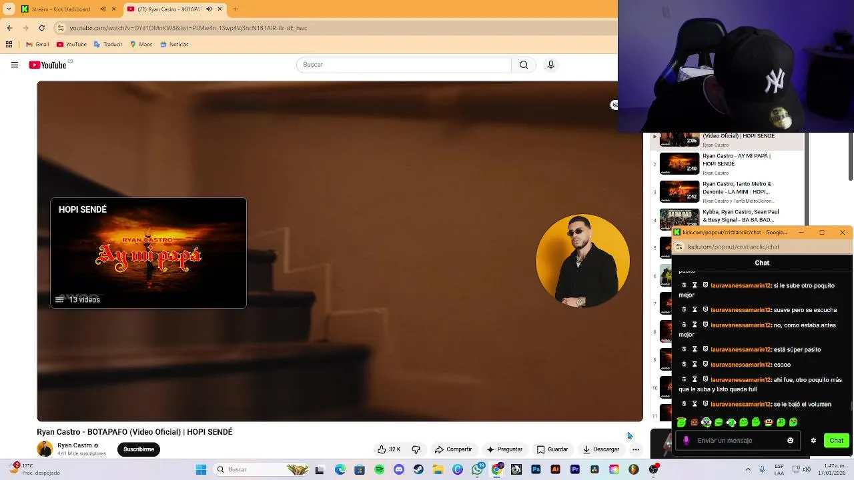Play LA MINI playlist item

point(727,192)
